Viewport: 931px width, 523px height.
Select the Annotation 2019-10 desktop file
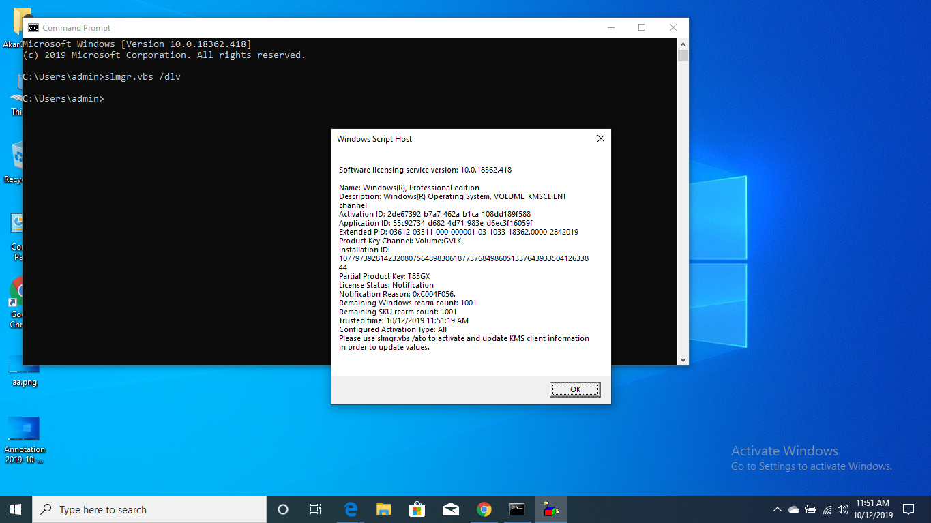(x=24, y=440)
